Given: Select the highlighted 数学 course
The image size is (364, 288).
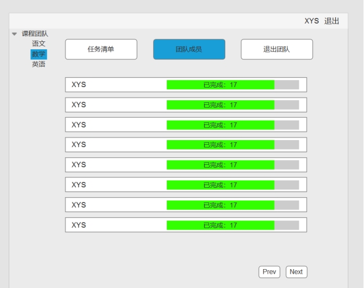Looking at the screenshot, I should [x=38, y=54].
